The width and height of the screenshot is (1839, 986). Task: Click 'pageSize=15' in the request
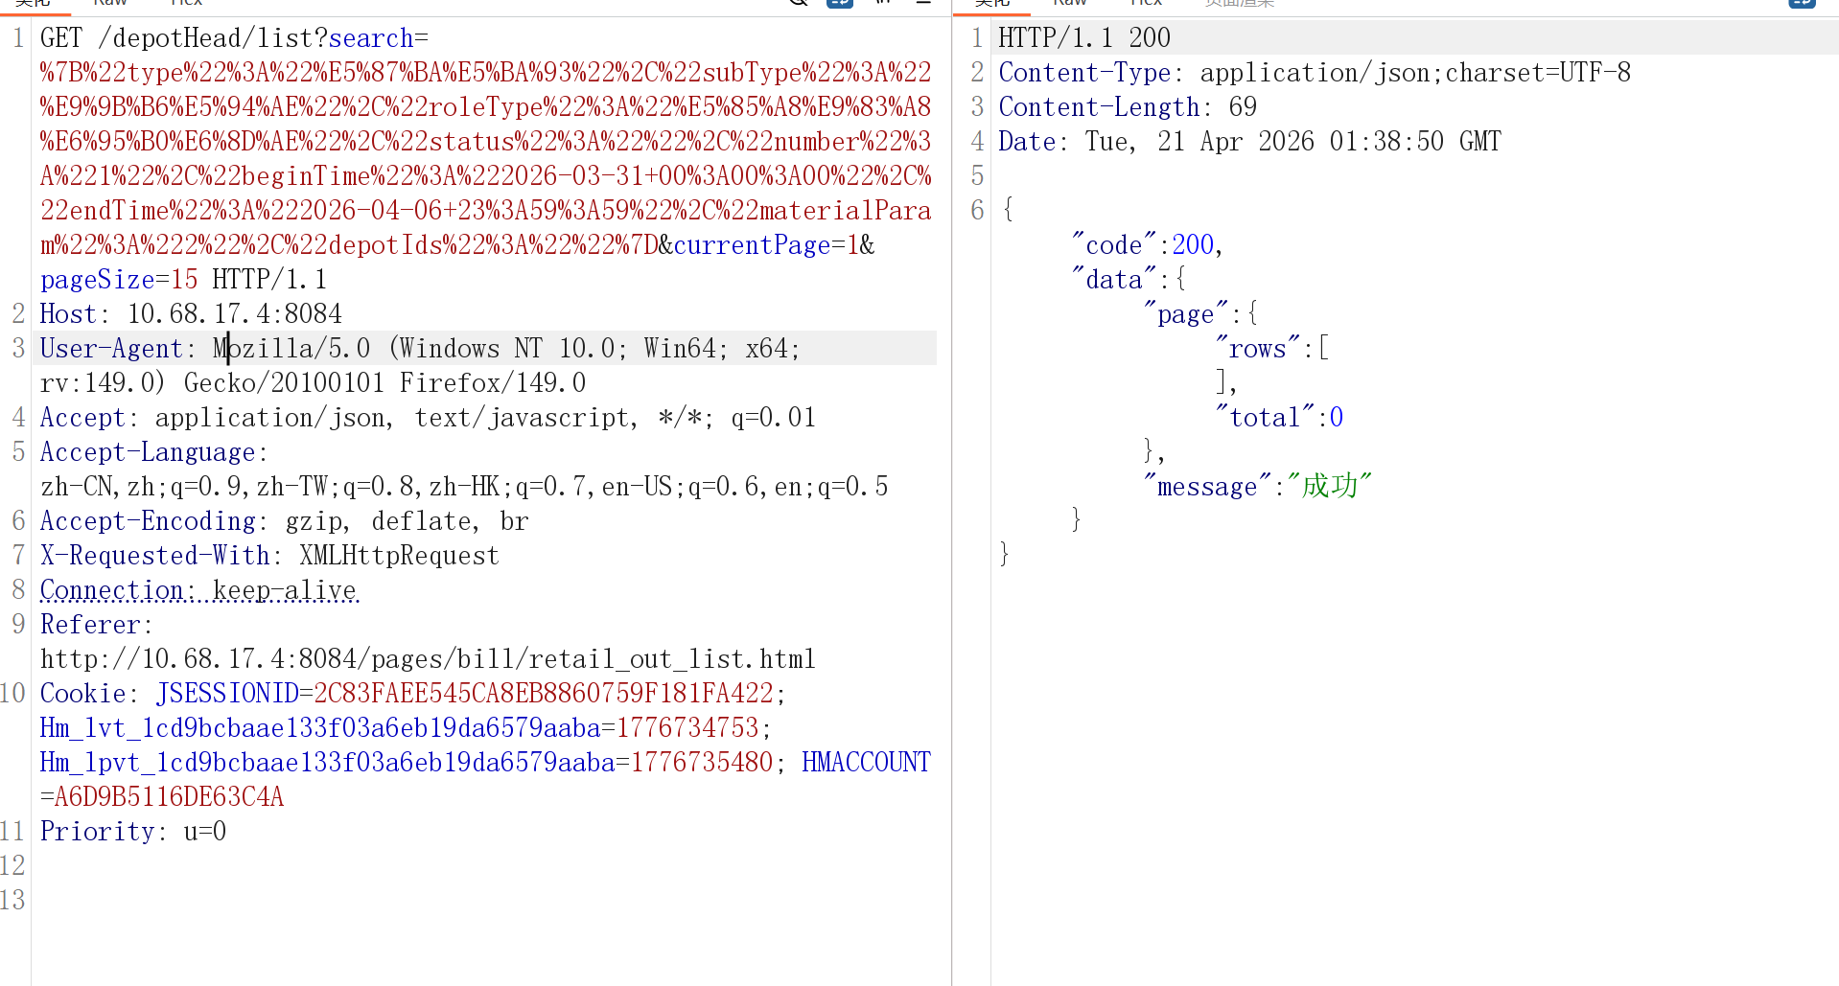(x=119, y=280)
